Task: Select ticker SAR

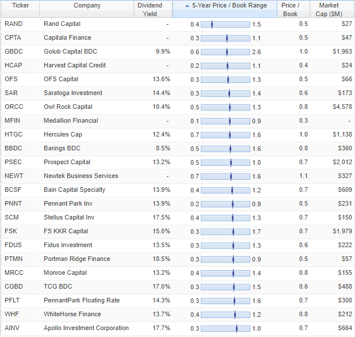Action: [x=11, y=93]
